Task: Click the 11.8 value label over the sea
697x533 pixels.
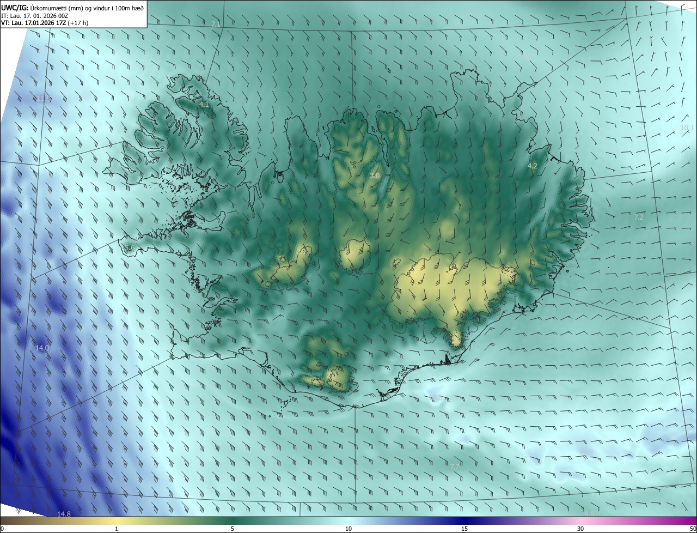Action: coord(44,99)
